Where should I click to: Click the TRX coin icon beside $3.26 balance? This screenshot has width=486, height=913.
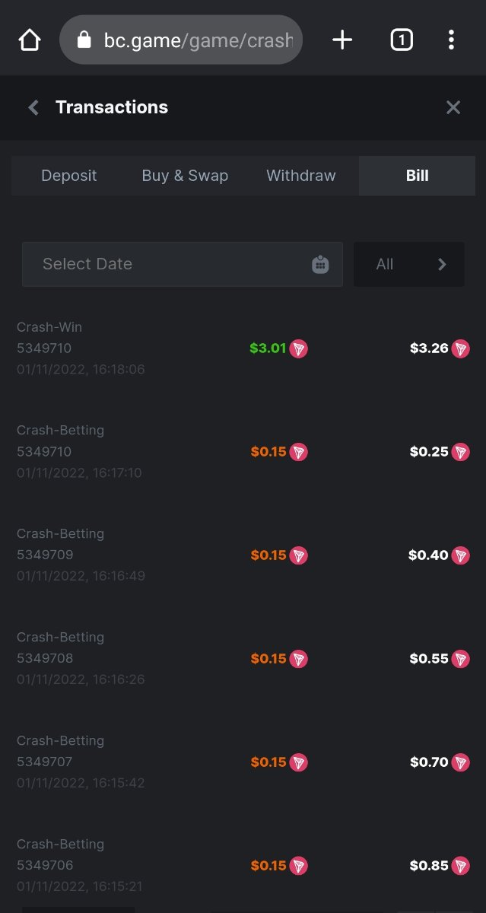[x=460, y=348]
